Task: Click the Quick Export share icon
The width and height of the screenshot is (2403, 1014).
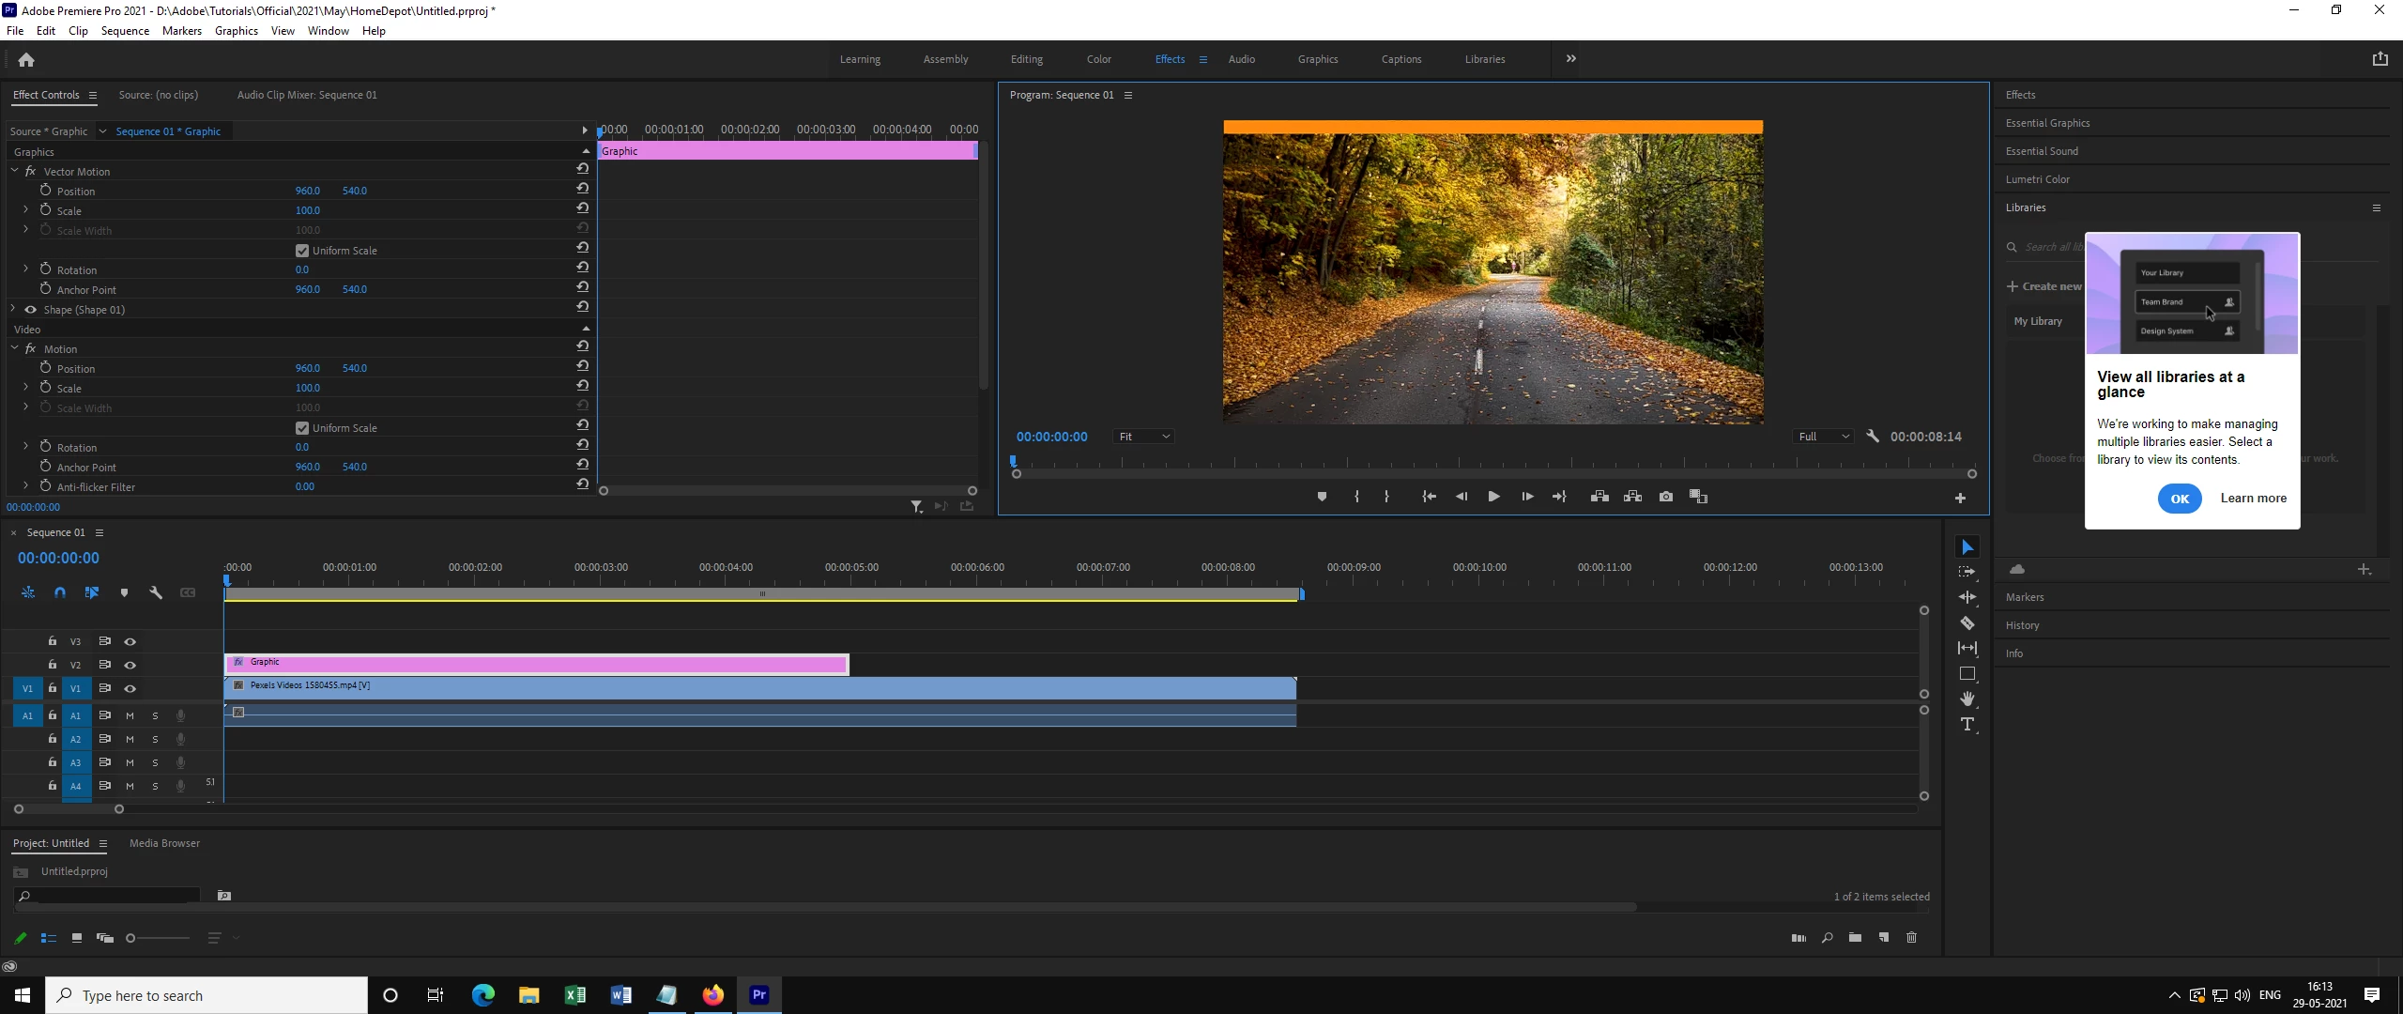Action: tap(2380, 59)
